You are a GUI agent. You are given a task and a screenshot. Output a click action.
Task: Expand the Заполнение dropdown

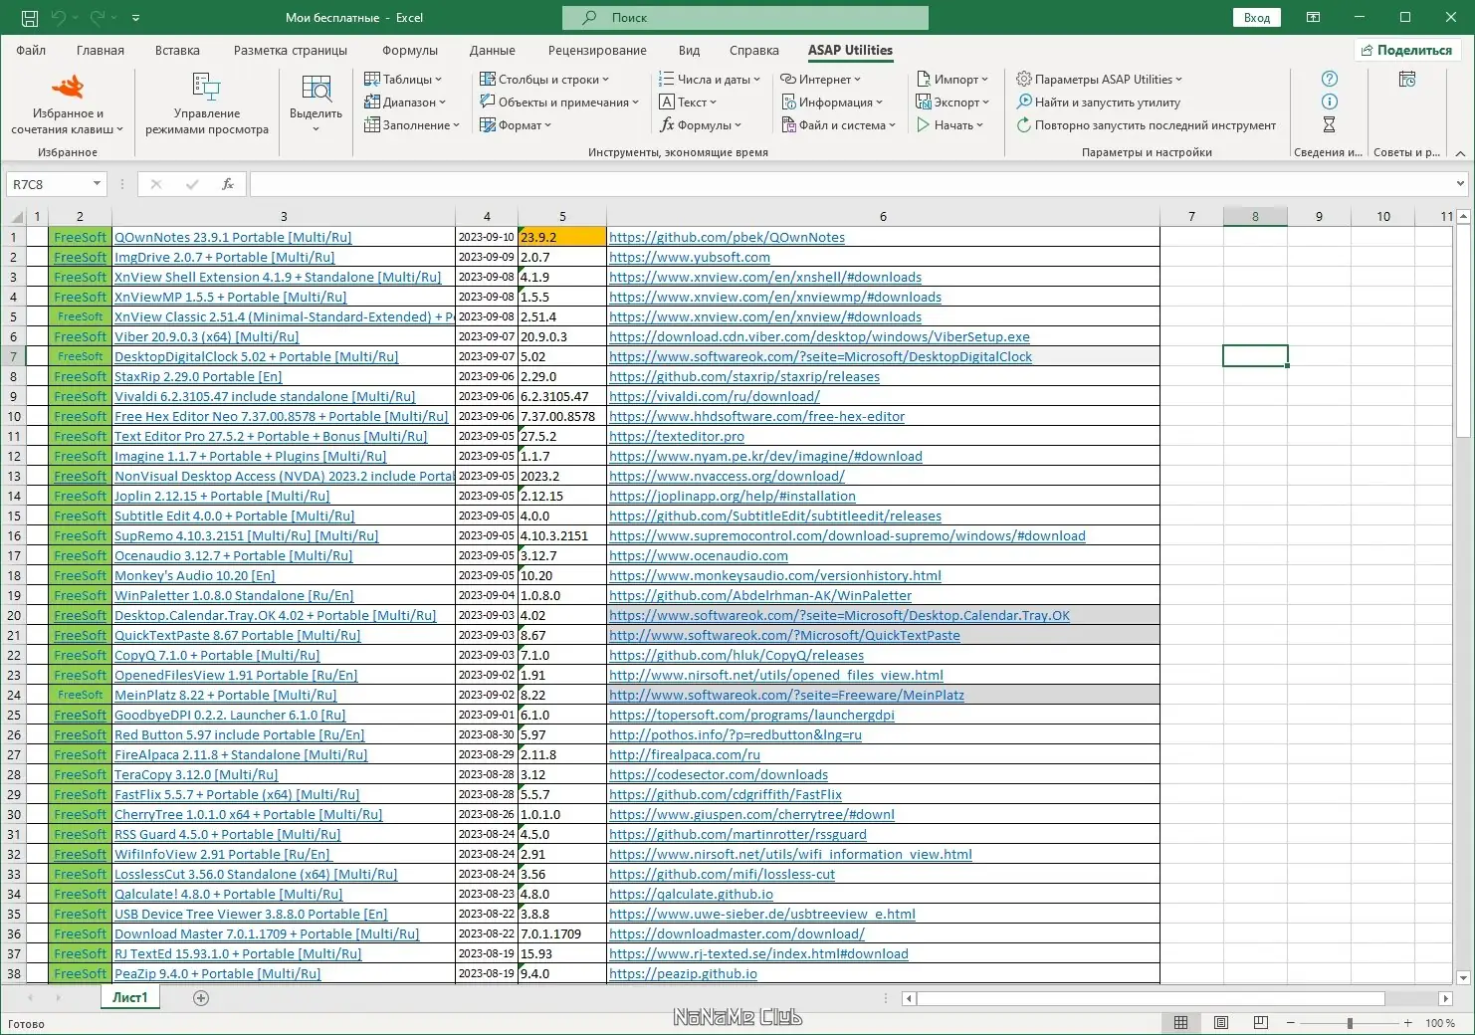pyautogui.click(x=412, y=124)
